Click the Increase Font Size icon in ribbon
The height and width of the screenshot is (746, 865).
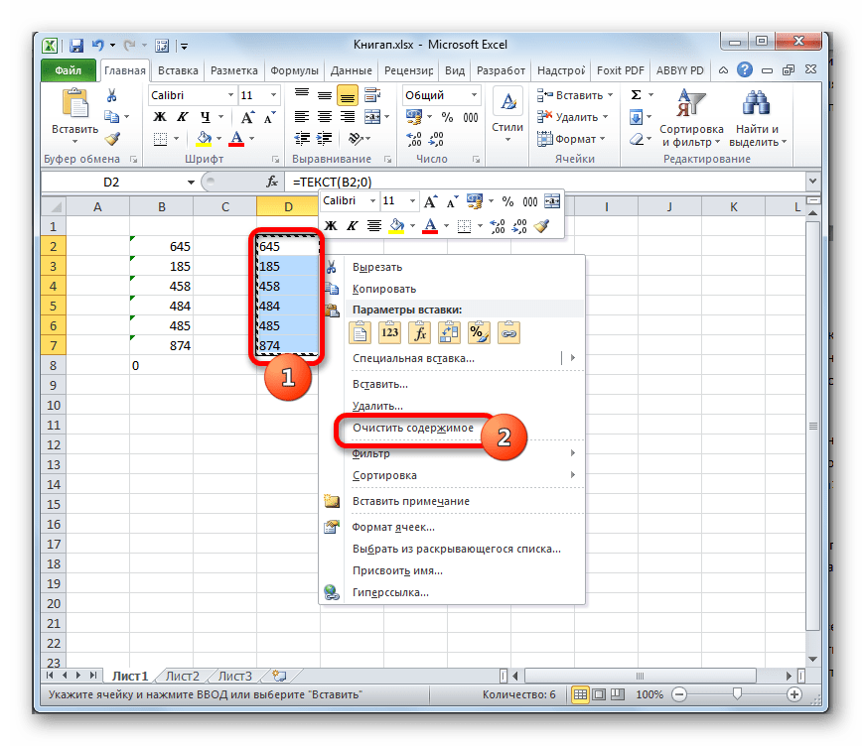[x=247, y=117]
